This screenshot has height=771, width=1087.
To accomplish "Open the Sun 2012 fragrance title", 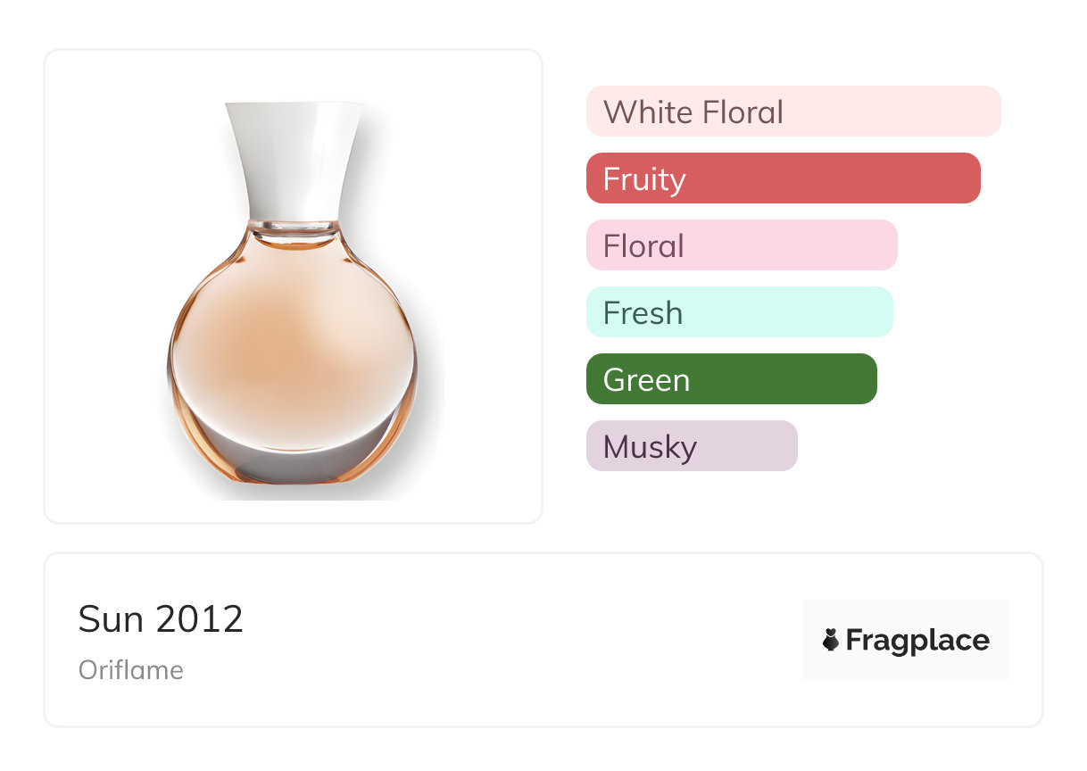I will pyautogui.click(x=161, y=618).
